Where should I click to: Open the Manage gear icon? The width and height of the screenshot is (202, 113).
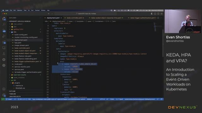pos(4,95)
